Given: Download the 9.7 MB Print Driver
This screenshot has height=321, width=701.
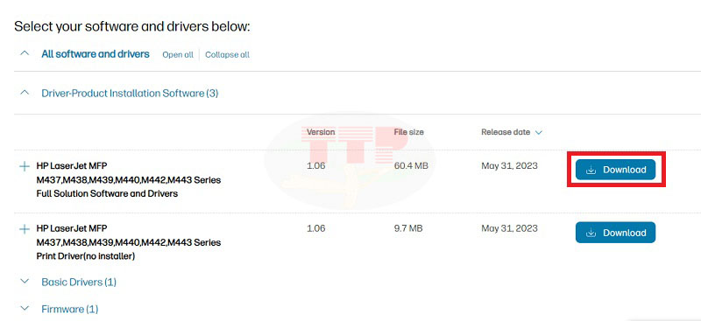Looking at the screenshot, I should tap(615, 233).
